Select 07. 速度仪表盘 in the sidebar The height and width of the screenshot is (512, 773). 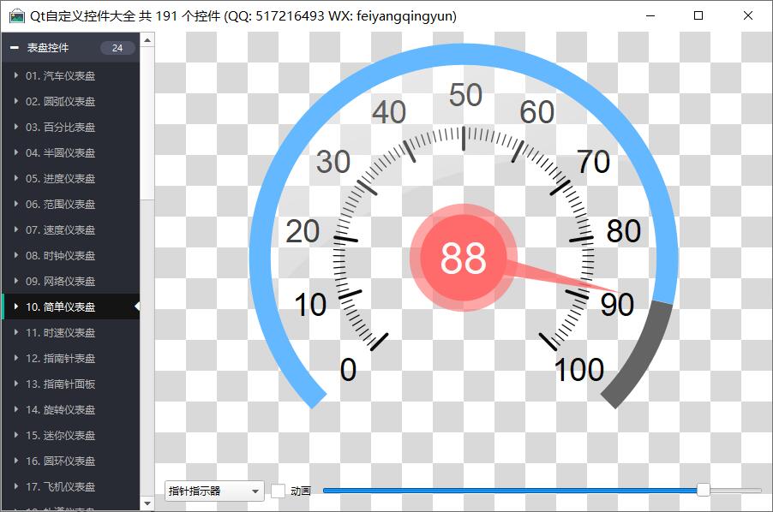coord(60,230)
